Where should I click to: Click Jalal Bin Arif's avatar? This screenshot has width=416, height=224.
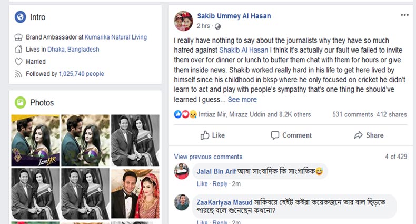tap(182, 171)
